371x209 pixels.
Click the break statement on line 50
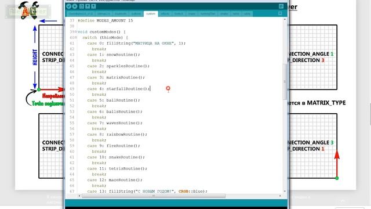99,95
